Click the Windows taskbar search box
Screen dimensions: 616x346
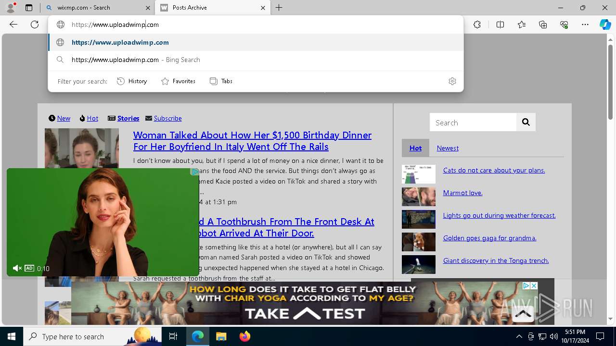click(92, 336)
